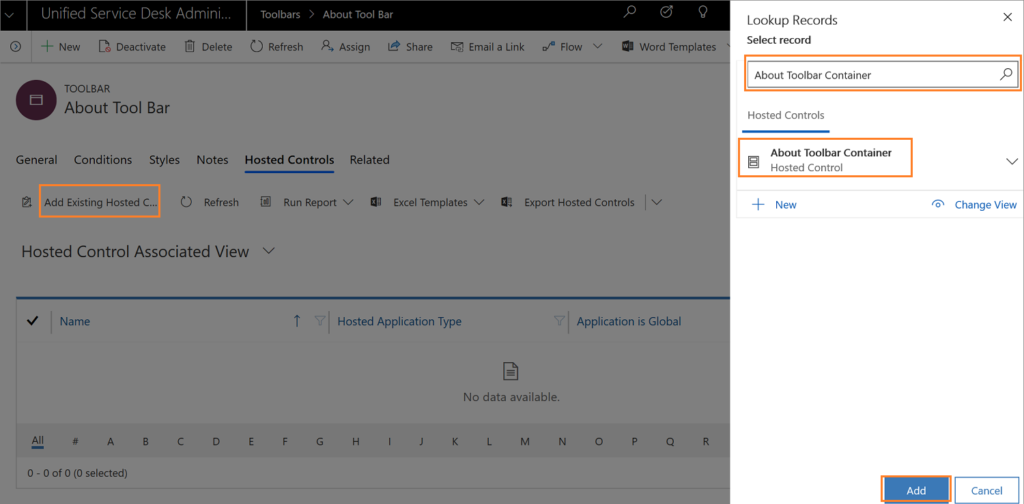Sort by the Name column header

coord(75,321)
